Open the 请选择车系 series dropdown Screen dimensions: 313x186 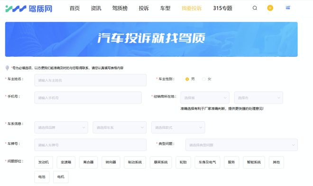(120, 127)
